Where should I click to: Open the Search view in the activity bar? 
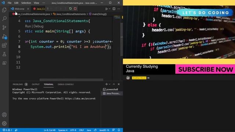(4, 19)
